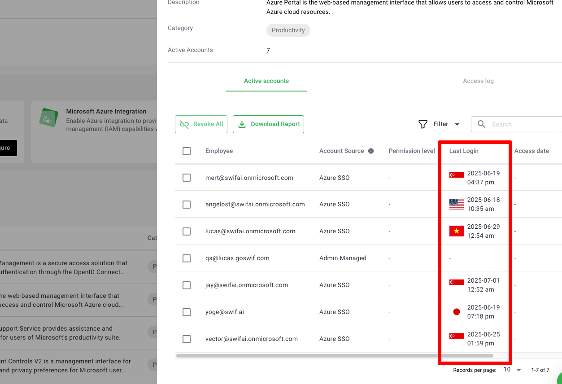
Task: Click the 2025-06-25 01:59 pm login time
Action: (x=483, y=339)
